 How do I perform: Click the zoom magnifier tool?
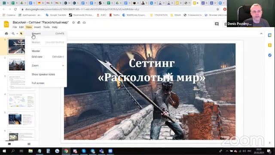(13, 34)
